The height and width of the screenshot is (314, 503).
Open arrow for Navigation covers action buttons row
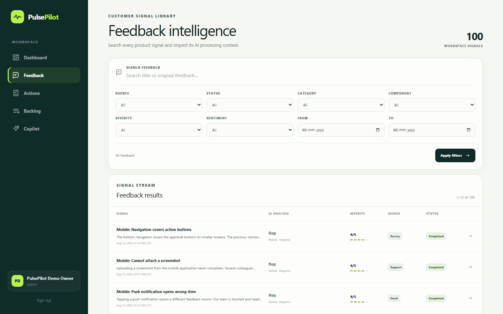tap(470, 236)
